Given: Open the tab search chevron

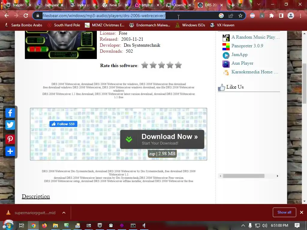Looking at the screenshot, I should click(259, 4).
